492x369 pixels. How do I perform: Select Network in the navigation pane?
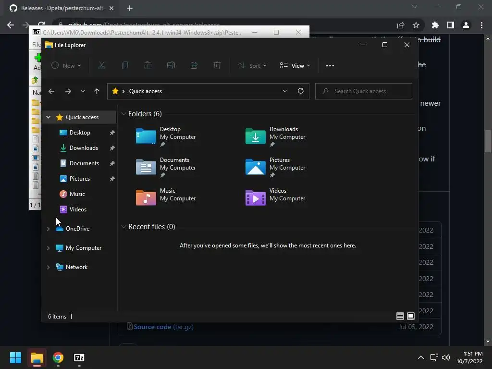point(76,267)
